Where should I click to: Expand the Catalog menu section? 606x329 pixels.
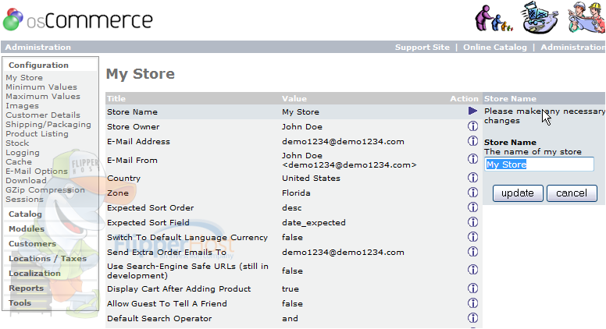click(x=25, y=214)
